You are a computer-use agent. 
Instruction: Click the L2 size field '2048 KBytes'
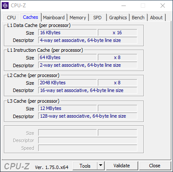tap(67, 83)
